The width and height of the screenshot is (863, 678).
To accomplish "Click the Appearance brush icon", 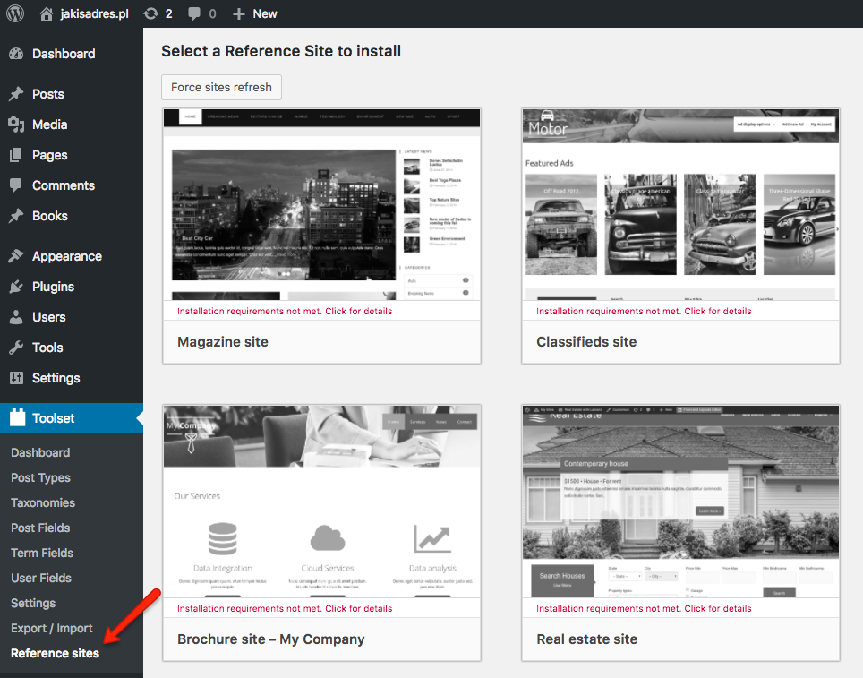I will pyautogui.click(x=16, y=256).
